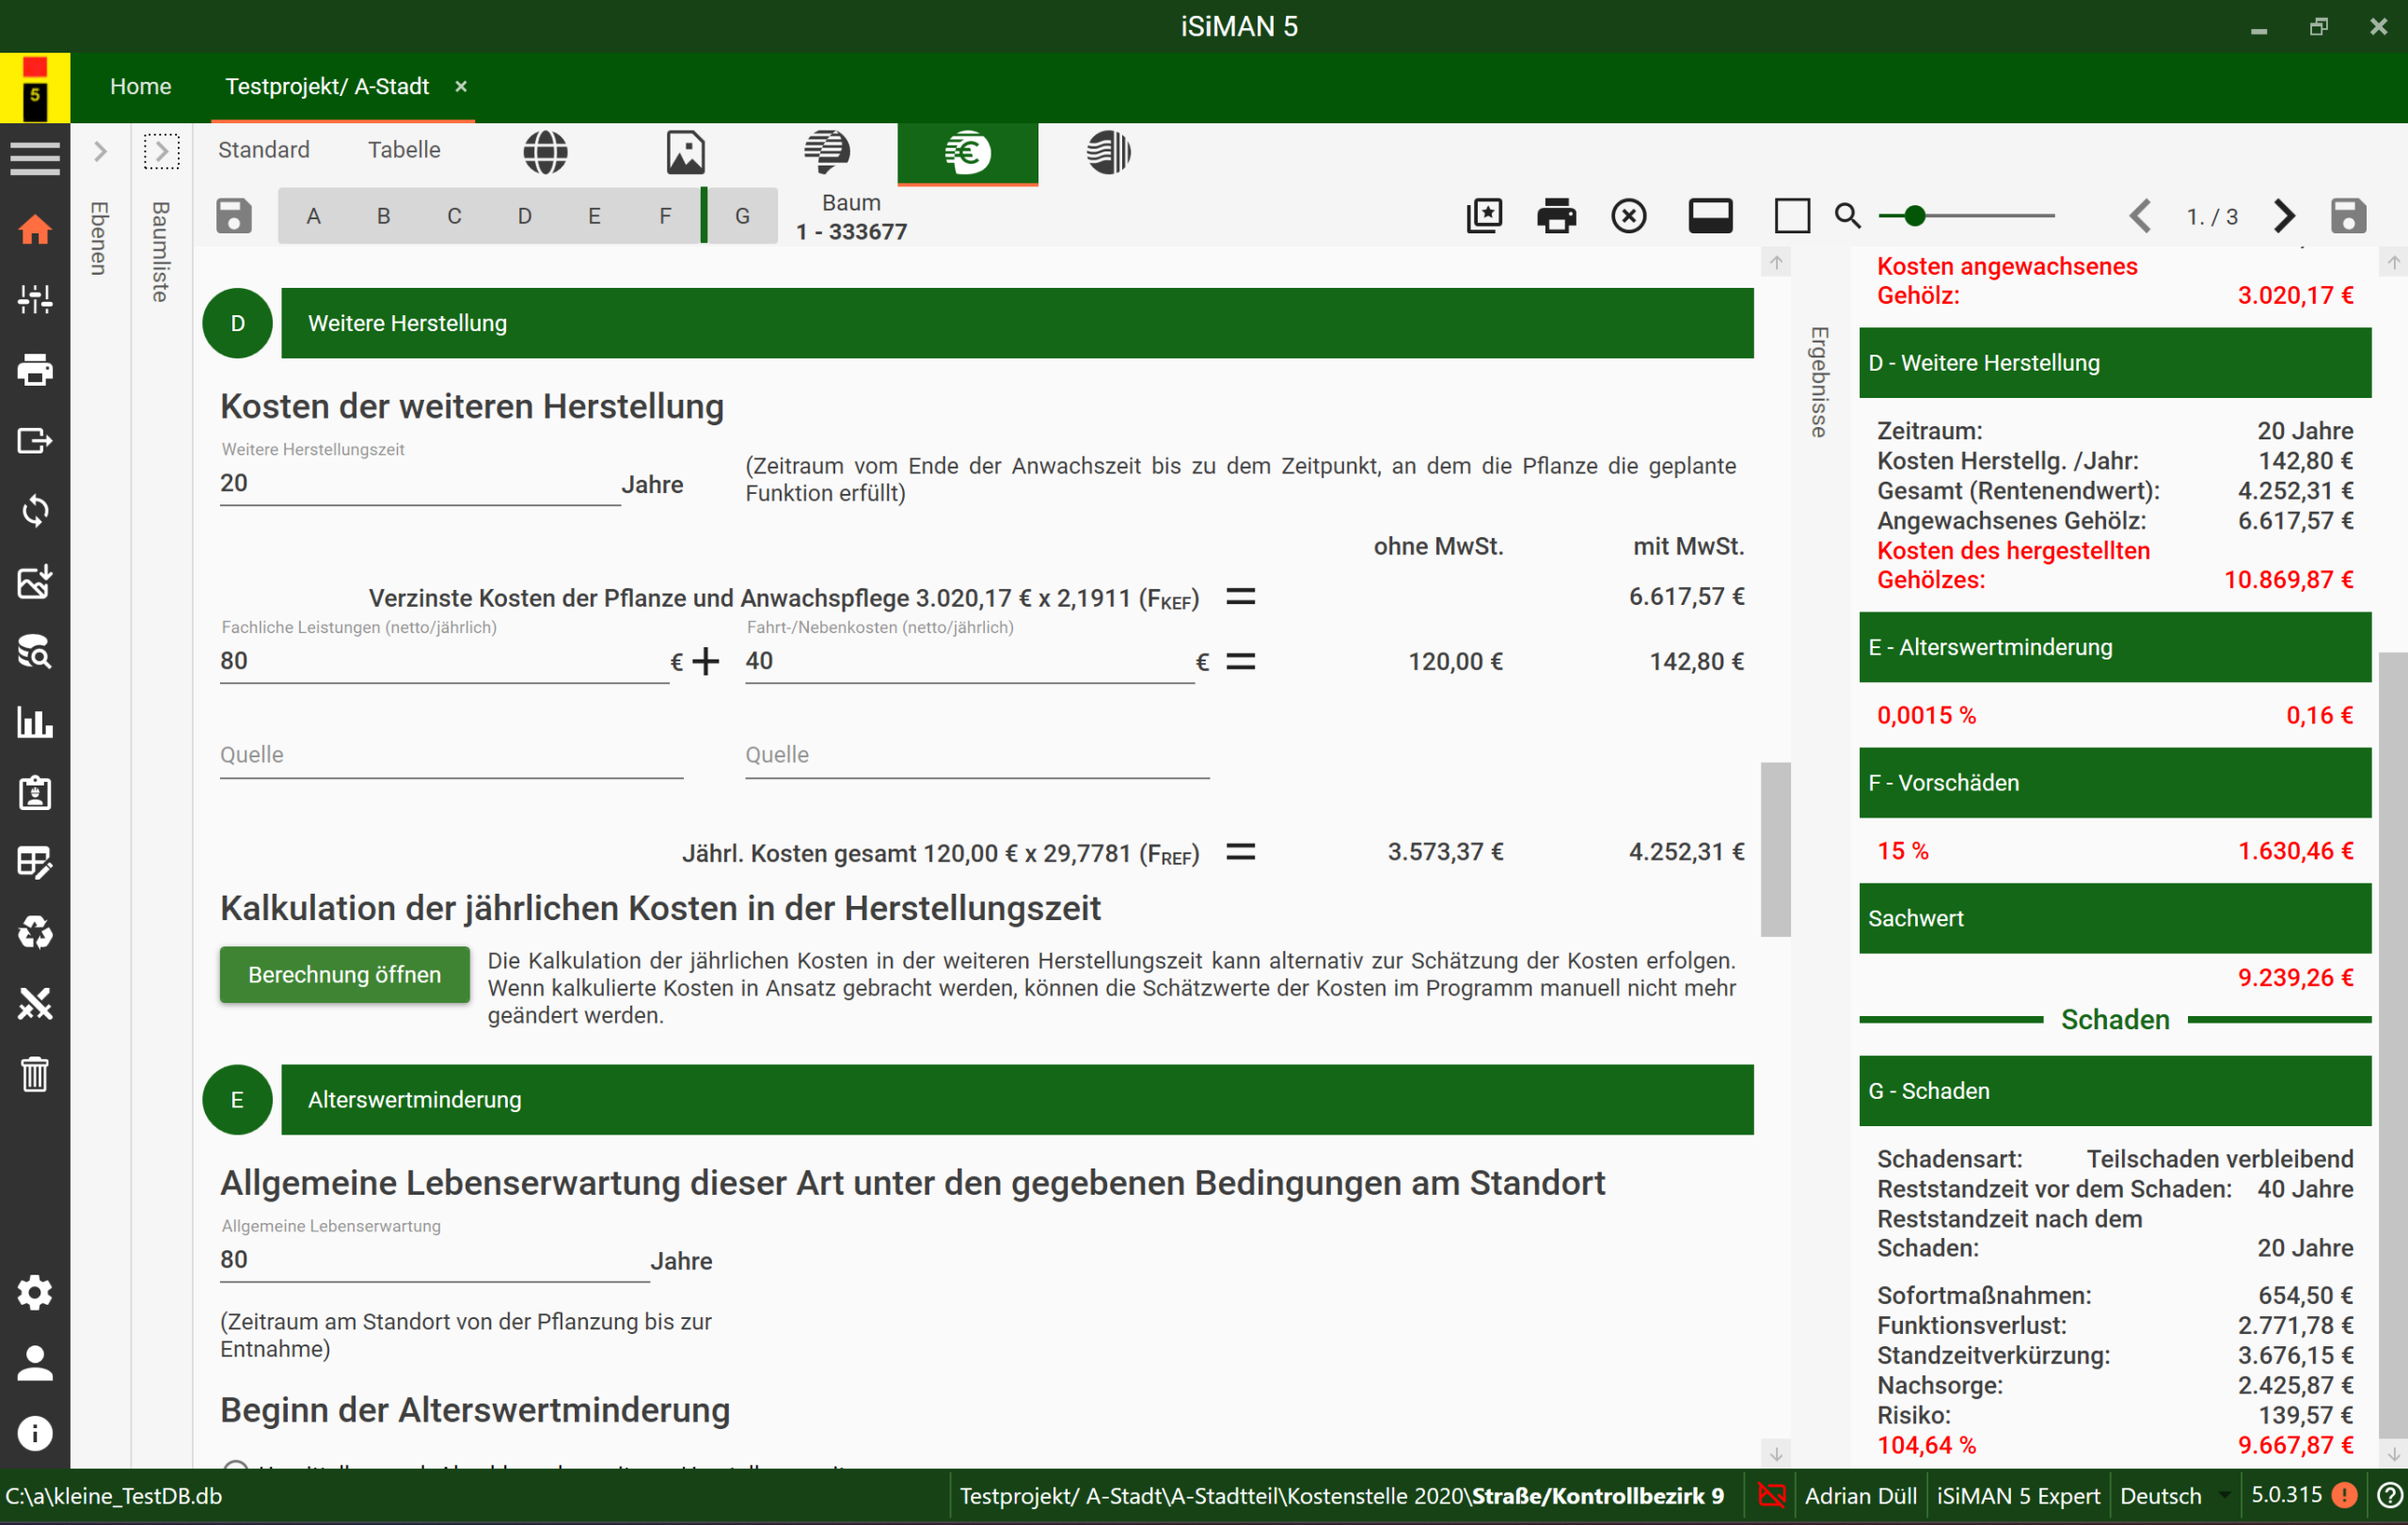Jump to section B
Image resolution: width=2408 pixels, height=1525 pixels.
(384, 216)
